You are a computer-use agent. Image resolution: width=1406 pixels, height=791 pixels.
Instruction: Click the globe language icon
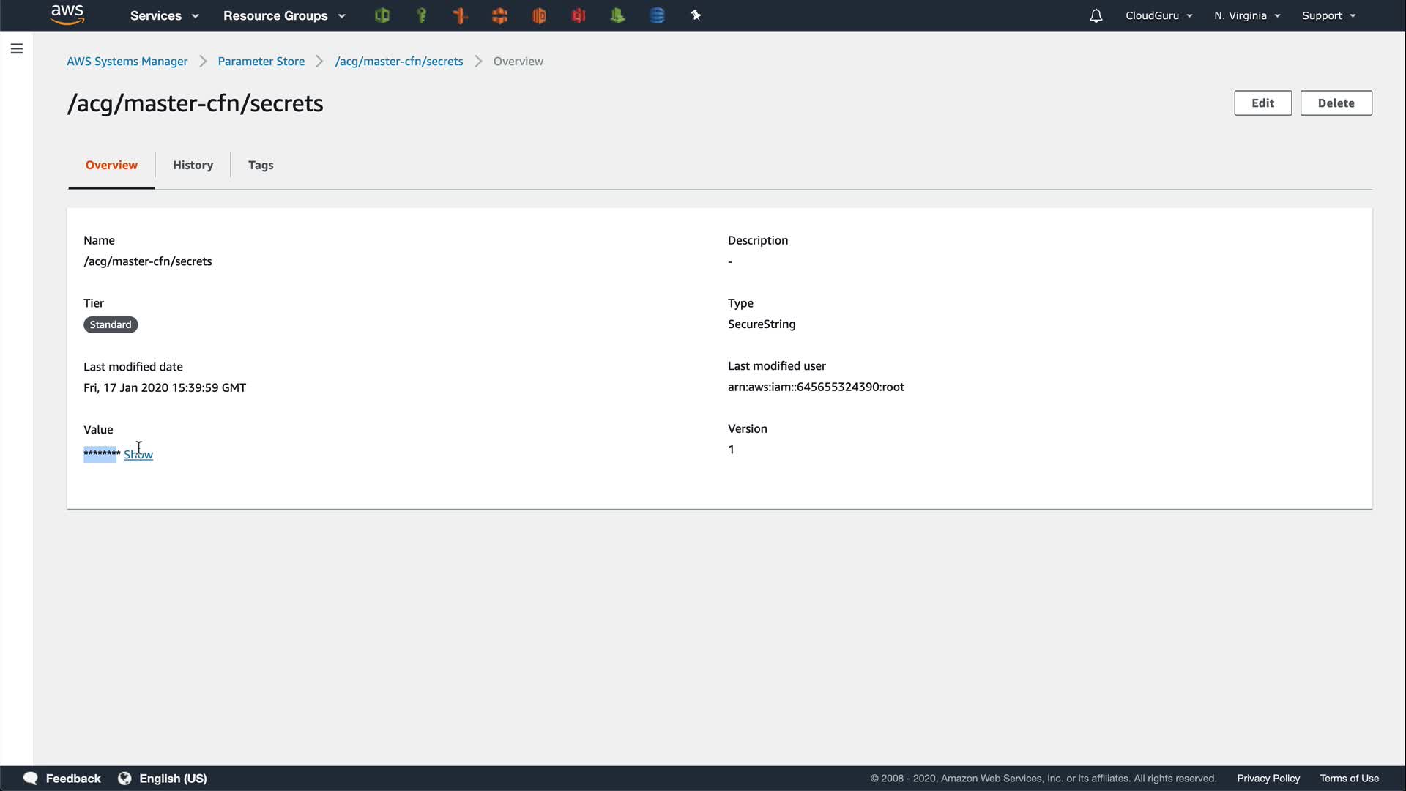[124, 779]
